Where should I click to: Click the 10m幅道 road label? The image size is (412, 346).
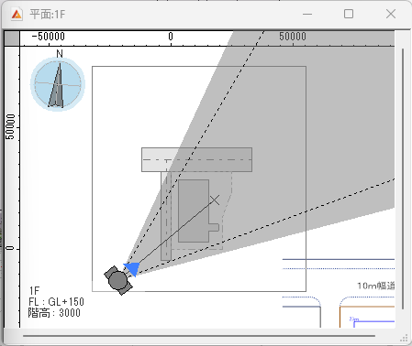(x=376, y=286)
